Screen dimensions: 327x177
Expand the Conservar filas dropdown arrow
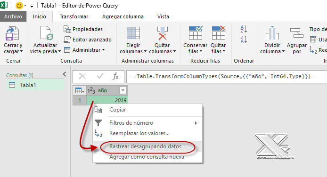click(x=201, y=51)
